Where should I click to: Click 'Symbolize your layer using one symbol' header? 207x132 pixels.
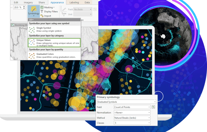tap(49, 23)
